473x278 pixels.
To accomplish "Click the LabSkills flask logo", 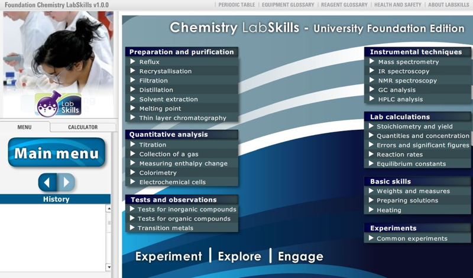I will pos(50,103).
